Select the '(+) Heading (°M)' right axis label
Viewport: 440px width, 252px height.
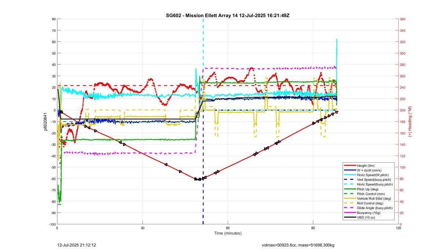pos(410,122)
